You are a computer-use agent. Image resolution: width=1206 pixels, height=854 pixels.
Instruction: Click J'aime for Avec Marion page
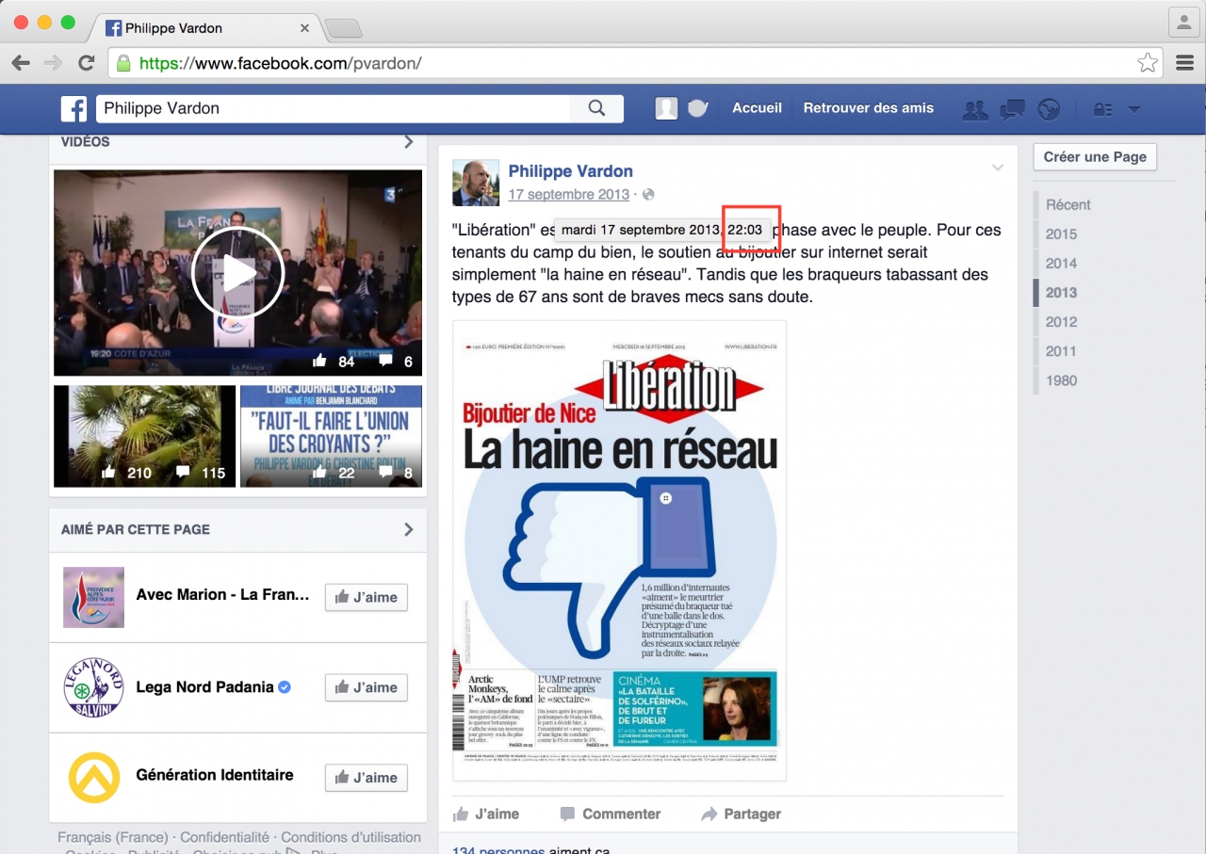(367, 597)
